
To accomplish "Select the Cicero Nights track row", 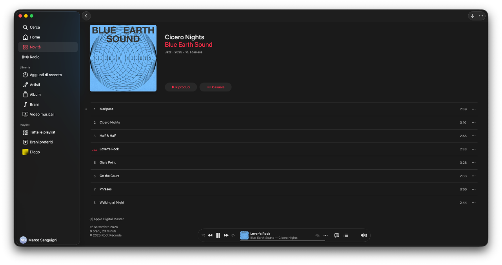I will click(x=284, y=122).
